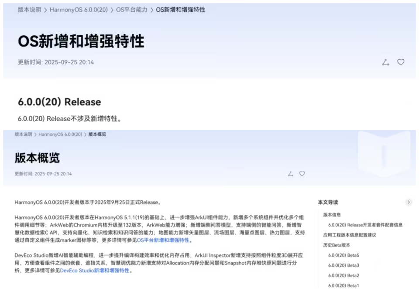419x291 pixels.
Task: Open HarmonyOS 6.0.0(20) breadcrumb above 版本概览 title
Action: coord(60,134)
